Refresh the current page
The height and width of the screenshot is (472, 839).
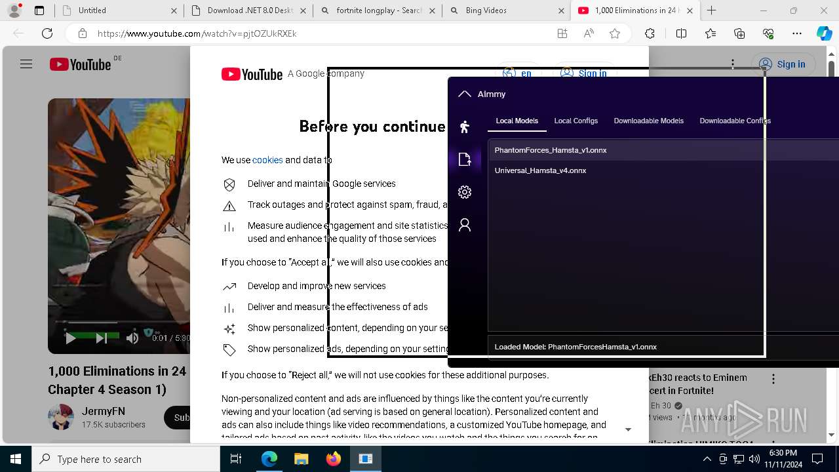47,33
